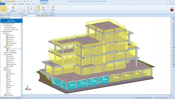Open the Editor 3D dropdown
Screen dimensions: 175x99
29,16
